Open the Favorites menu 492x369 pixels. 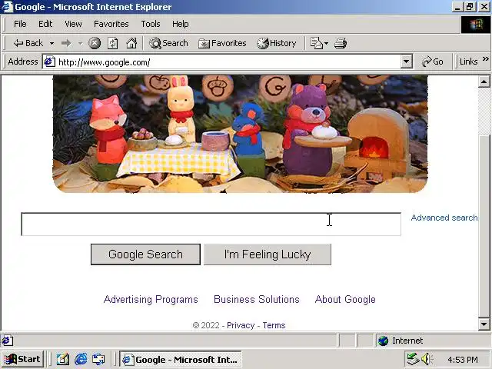coord(111,24)
